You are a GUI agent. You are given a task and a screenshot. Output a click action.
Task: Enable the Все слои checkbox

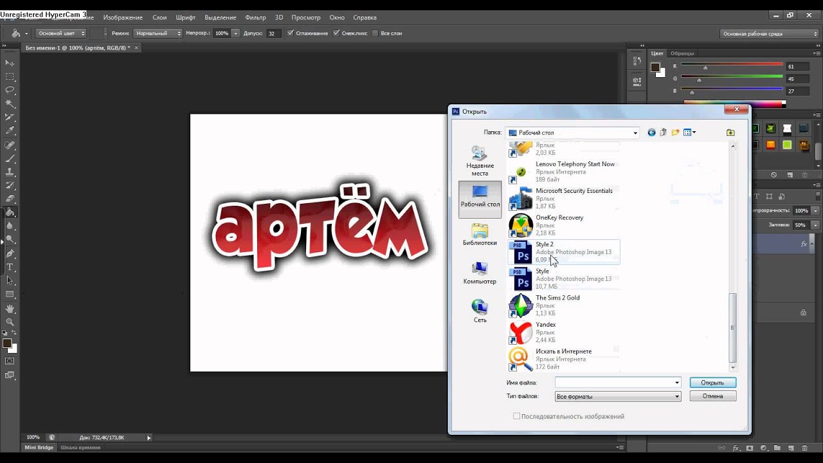coord(375,33)
